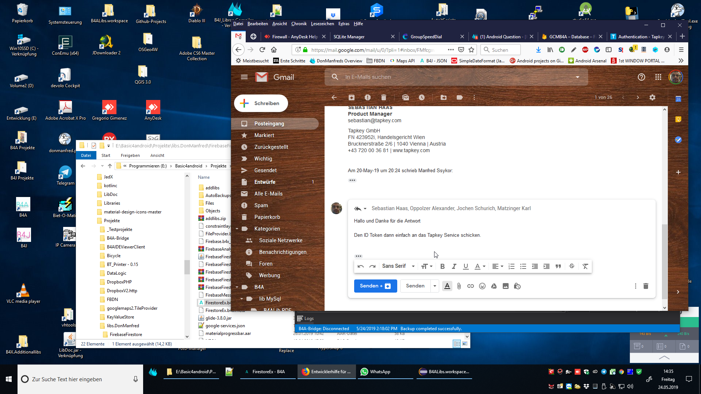Click the Gmail search field
The image size is (701, 394).
point(453,77)
